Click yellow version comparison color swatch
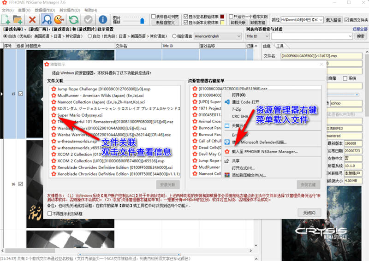The width and height of the screenshot is (369, 261). [222, 22]
